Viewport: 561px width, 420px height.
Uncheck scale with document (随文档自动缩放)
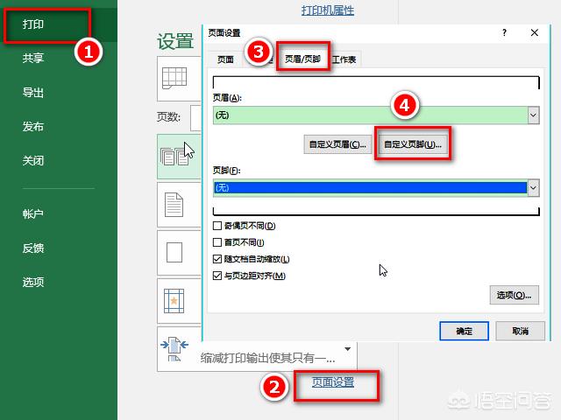click(217, 259)
